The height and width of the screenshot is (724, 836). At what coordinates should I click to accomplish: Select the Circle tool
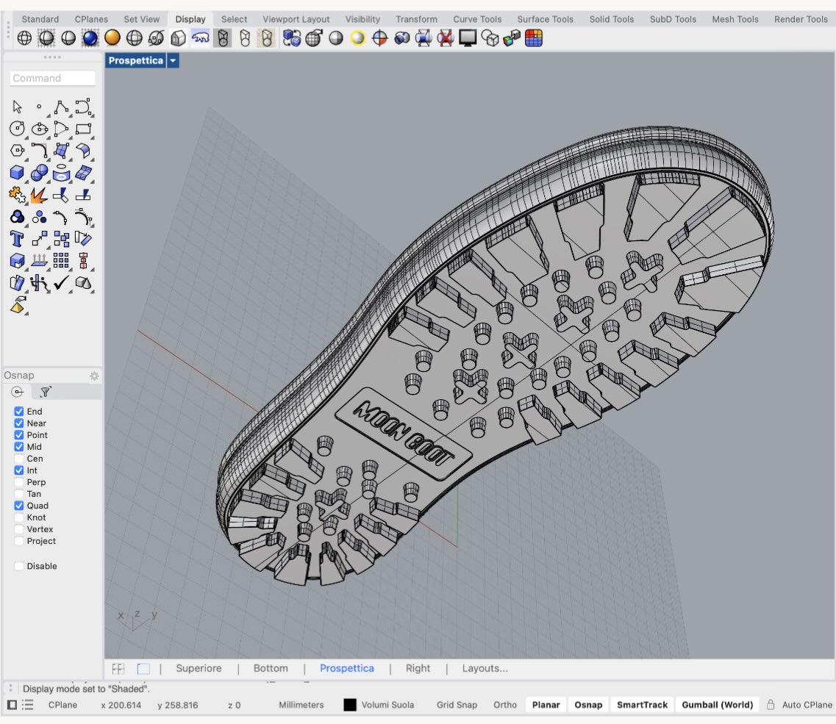pos(17,129)
